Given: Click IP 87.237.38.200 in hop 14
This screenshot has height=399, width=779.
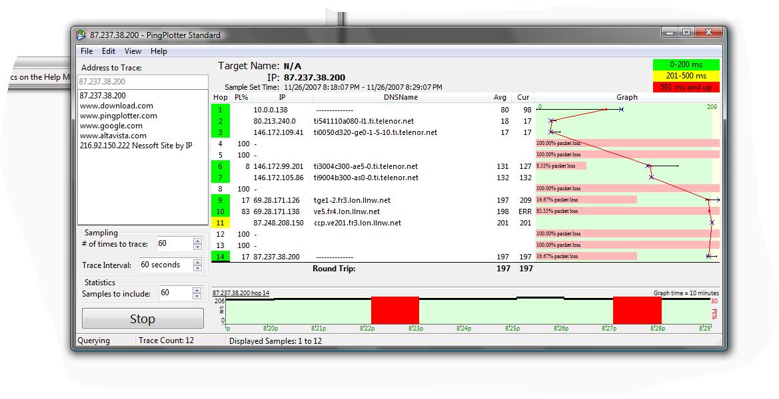Looking at the screenshot, I should [277, 257].
